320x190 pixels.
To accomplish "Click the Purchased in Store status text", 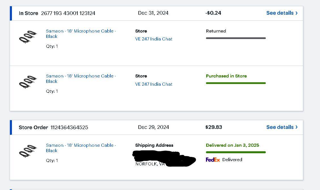I will click(x=226, y=76).
